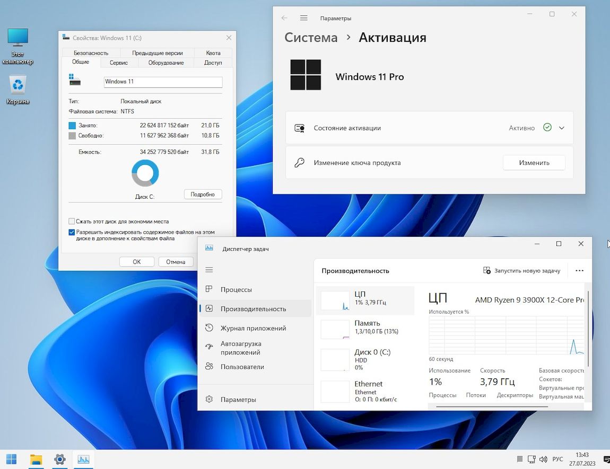
Task: Click Запустить новую задачу button
Action: [x=521, y=270]
